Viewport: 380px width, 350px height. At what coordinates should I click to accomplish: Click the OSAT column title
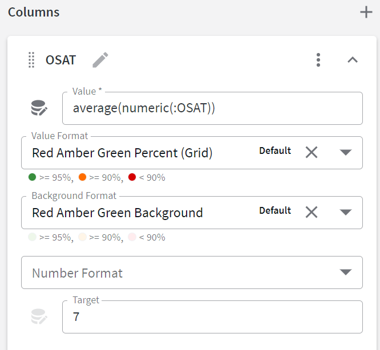[x=61, y=60]
